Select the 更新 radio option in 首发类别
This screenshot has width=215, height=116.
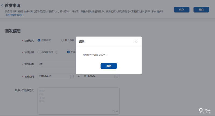(68, 52)
